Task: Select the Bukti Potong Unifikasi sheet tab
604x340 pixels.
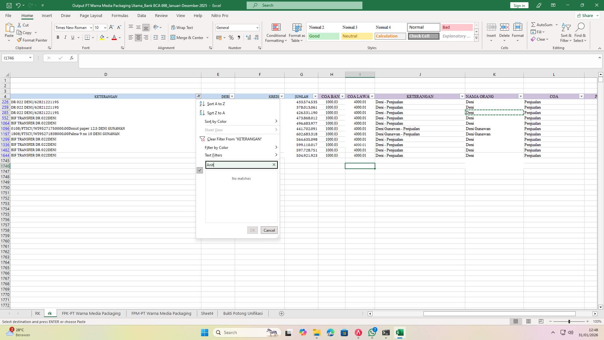Action: point(243,313)
